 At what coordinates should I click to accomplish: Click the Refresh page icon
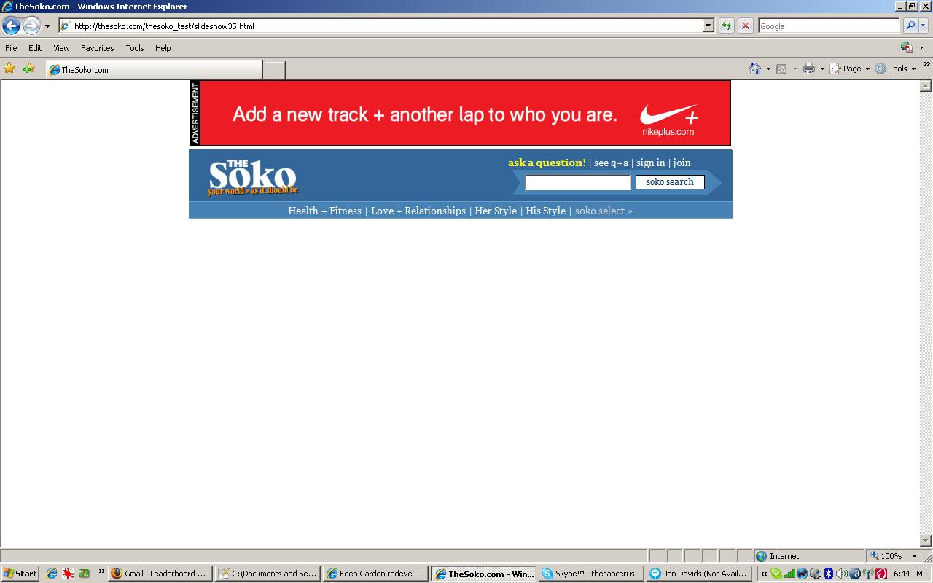(726, 26)
